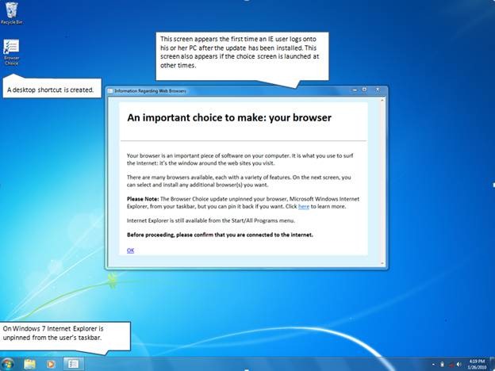
Task: Open the network status tray icon
Action: 451,365
